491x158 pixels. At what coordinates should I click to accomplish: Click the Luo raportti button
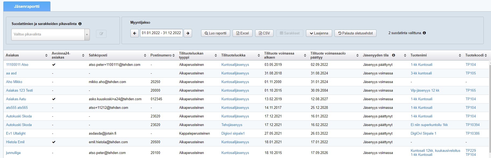click(x=215, y=33)
